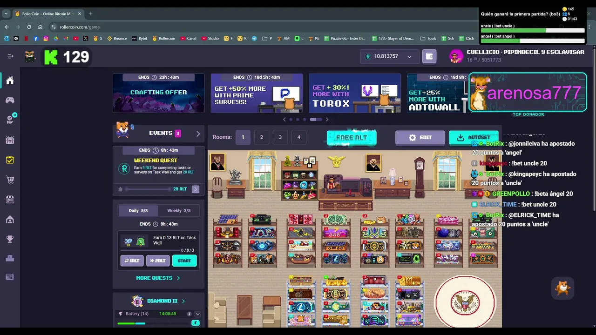
Task: Click the presidential seal rug
Action: [x=465, y=302]
